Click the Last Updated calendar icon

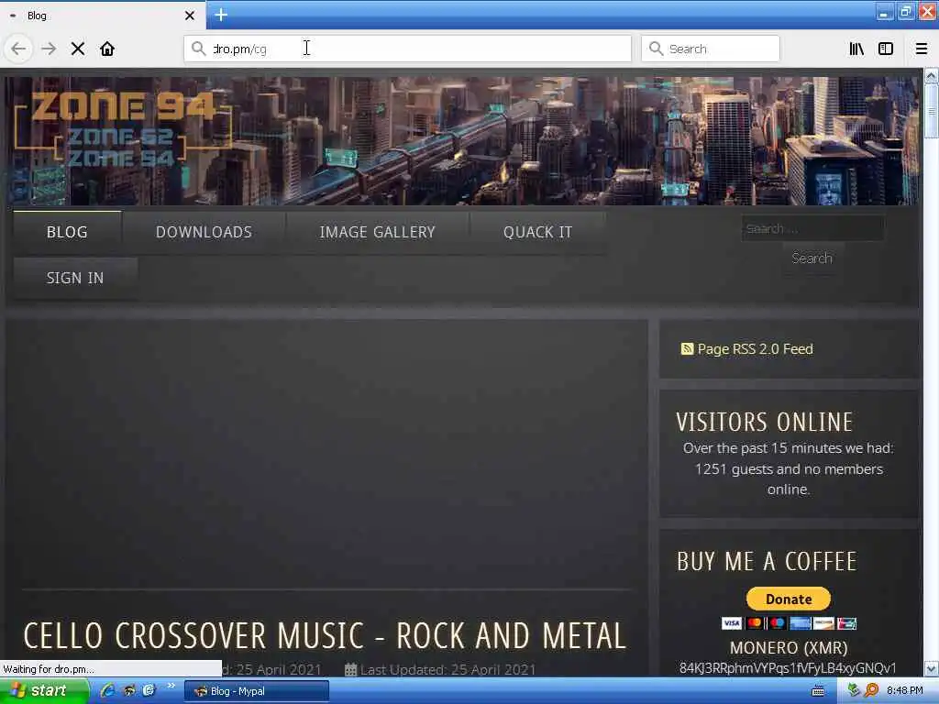[351, 670]
